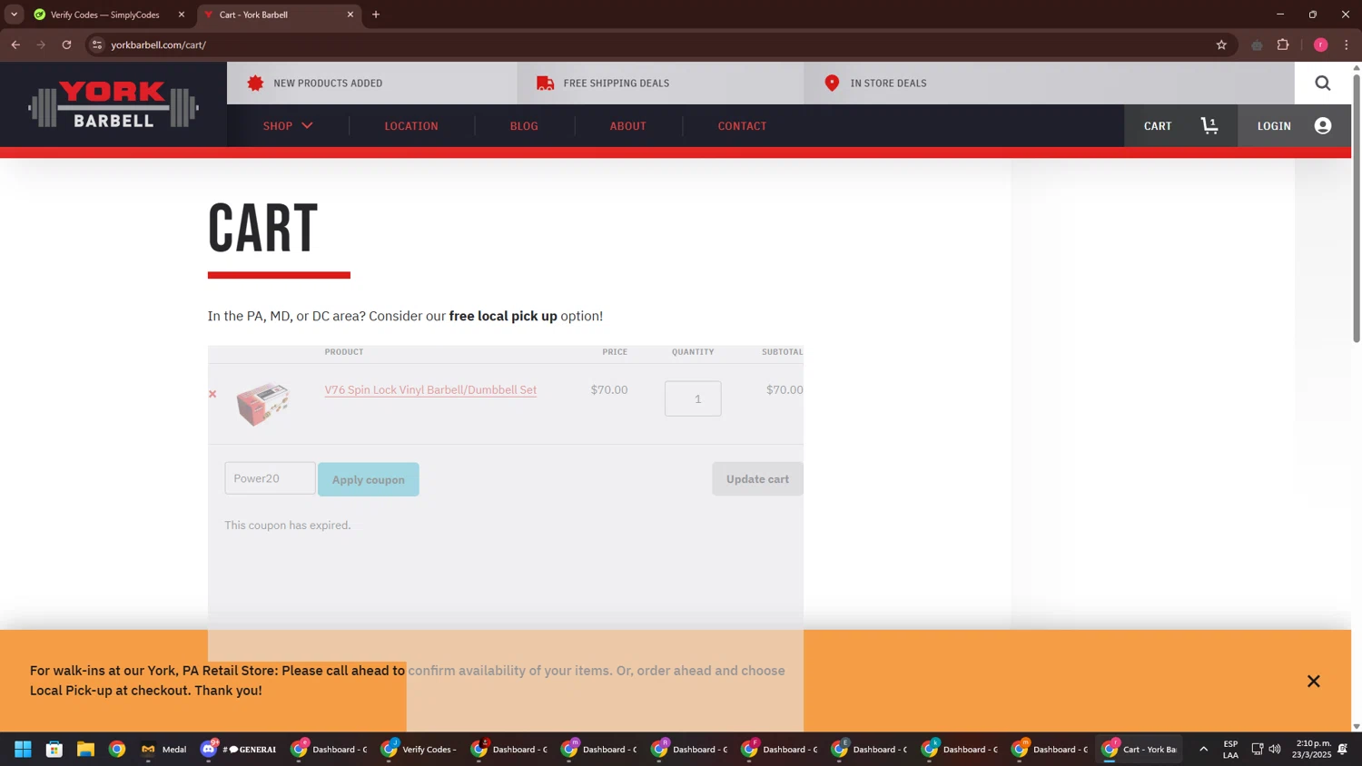Click the $70.00 subtotal value

784,390
